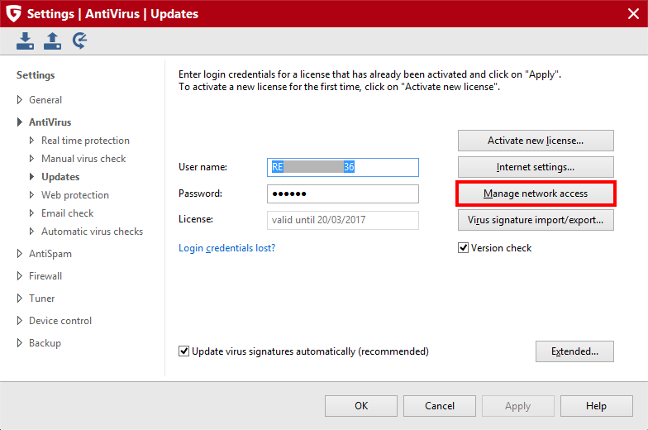Screen dimensions: 648x430
Task: Select the Updates tree item
Action: 60,177
